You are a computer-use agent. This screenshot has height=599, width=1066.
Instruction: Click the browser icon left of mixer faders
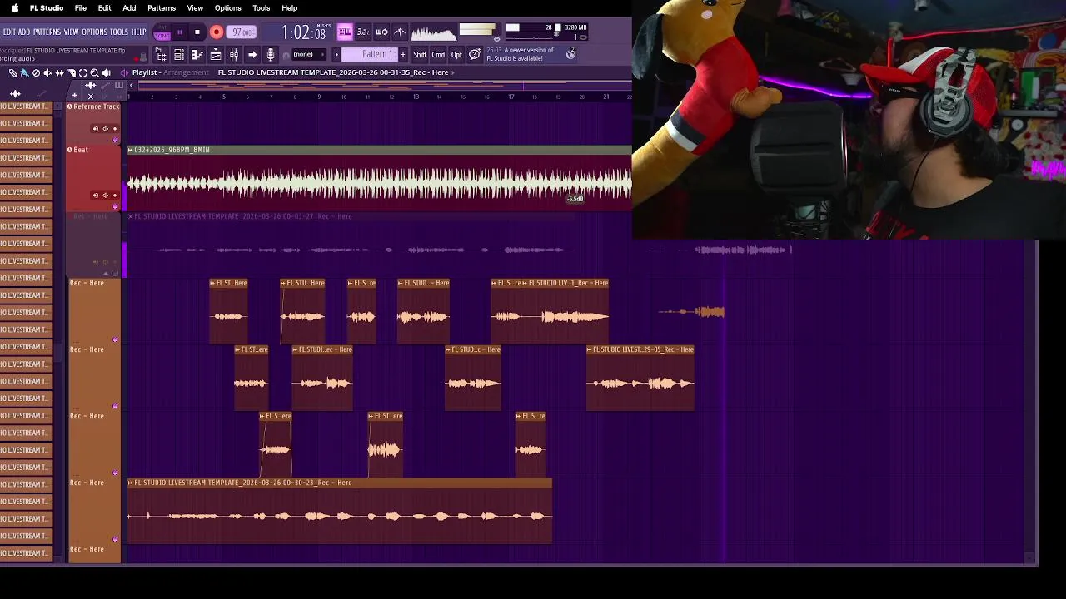point(215,55)
